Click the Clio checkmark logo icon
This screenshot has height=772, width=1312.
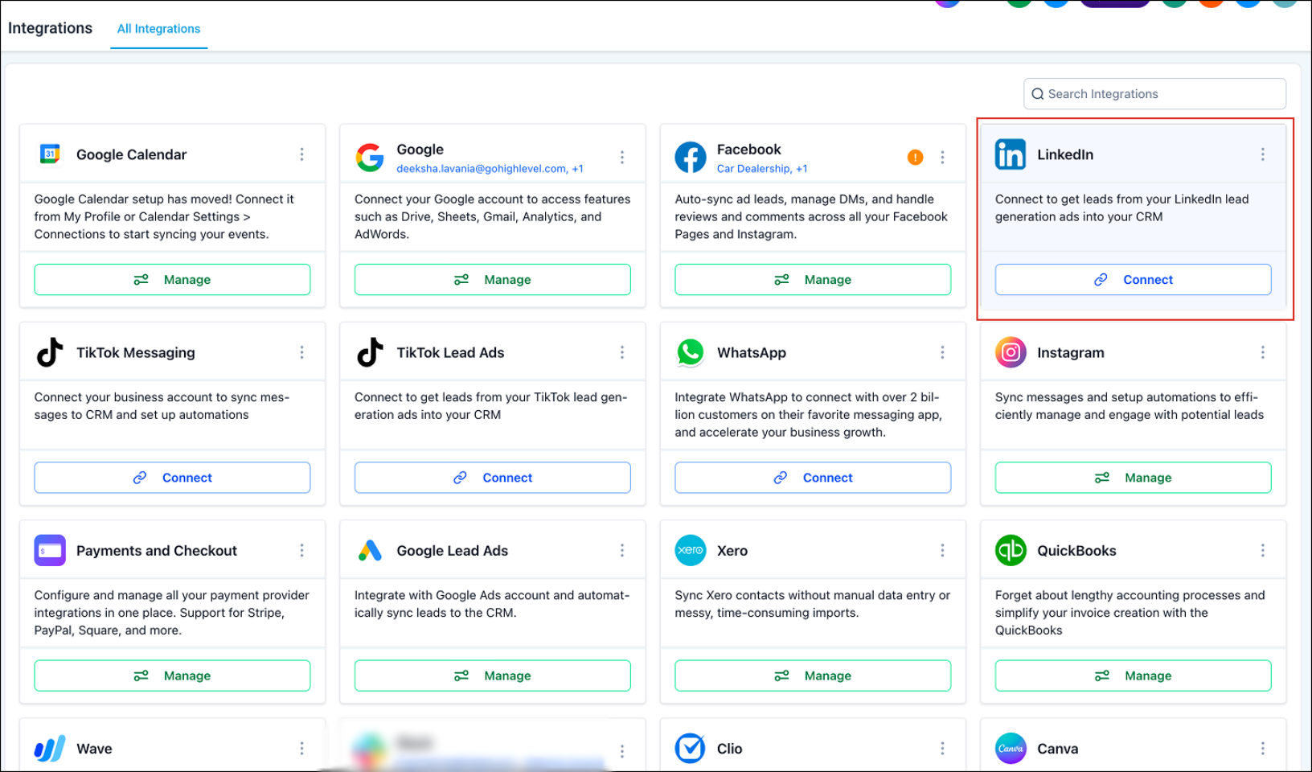[x=691, y=749]
